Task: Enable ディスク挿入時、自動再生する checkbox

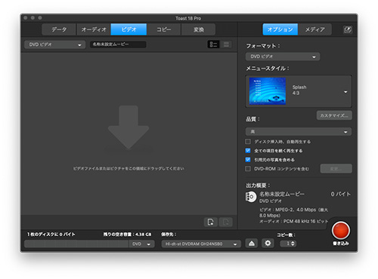Action: (x=248, y=142)
